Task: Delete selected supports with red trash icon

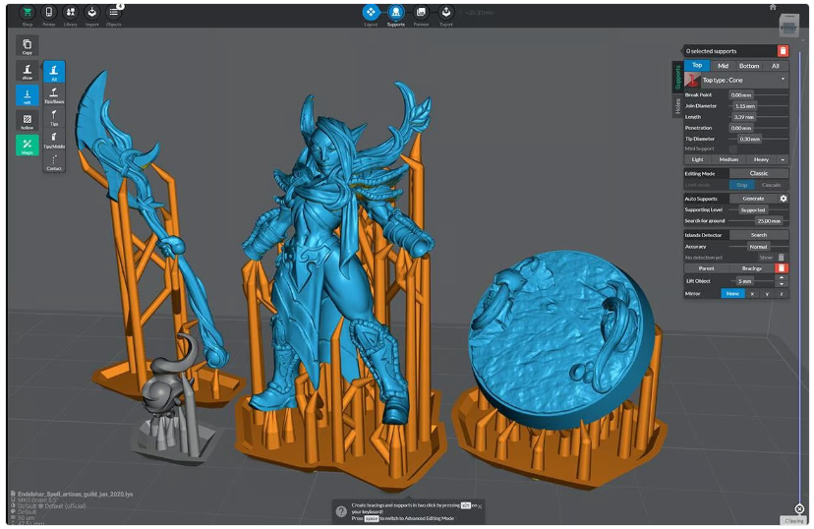Action: (x=783, y=51)
